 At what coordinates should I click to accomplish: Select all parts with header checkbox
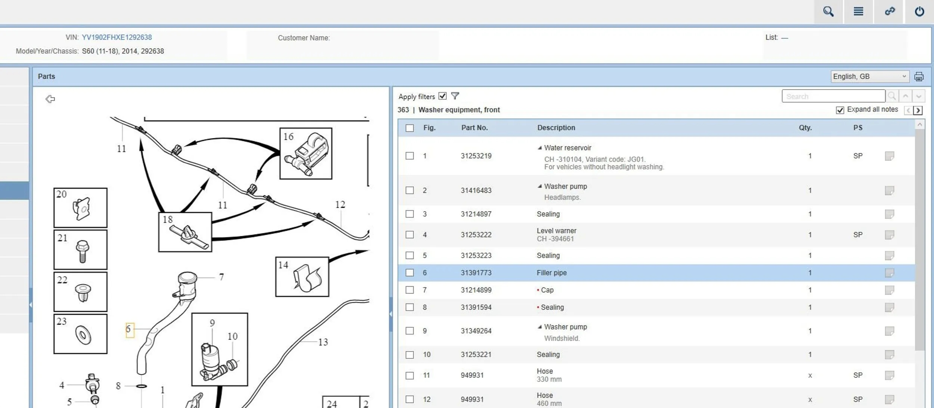[x=409, y=128]
